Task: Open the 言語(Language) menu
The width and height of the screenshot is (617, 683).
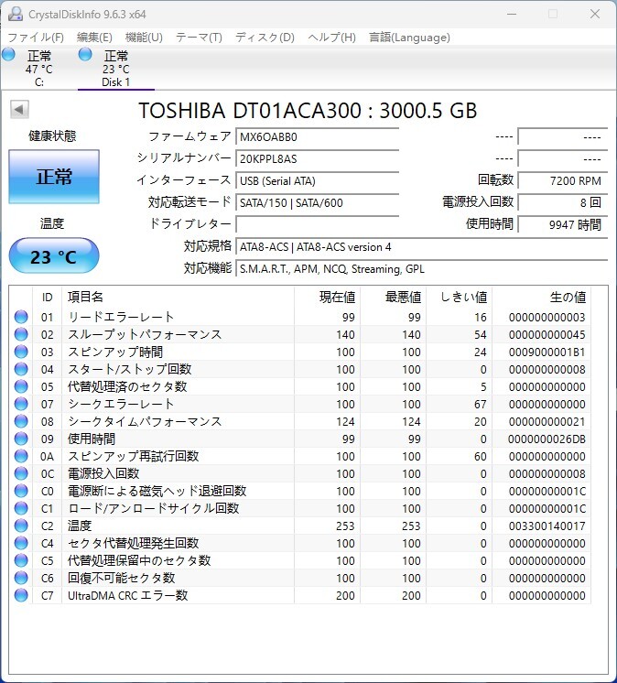Action: point(410,38)
